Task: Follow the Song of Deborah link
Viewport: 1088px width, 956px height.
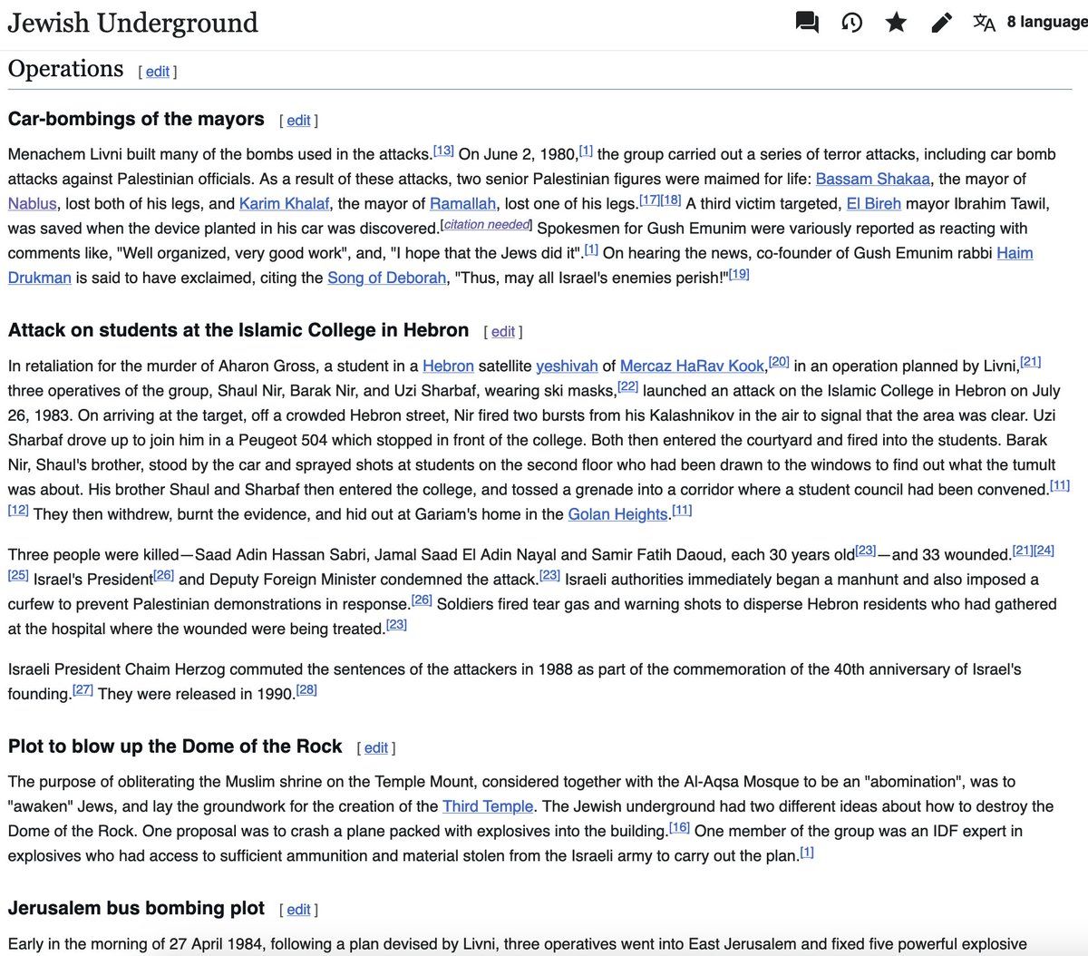Action: coord(386,278)
